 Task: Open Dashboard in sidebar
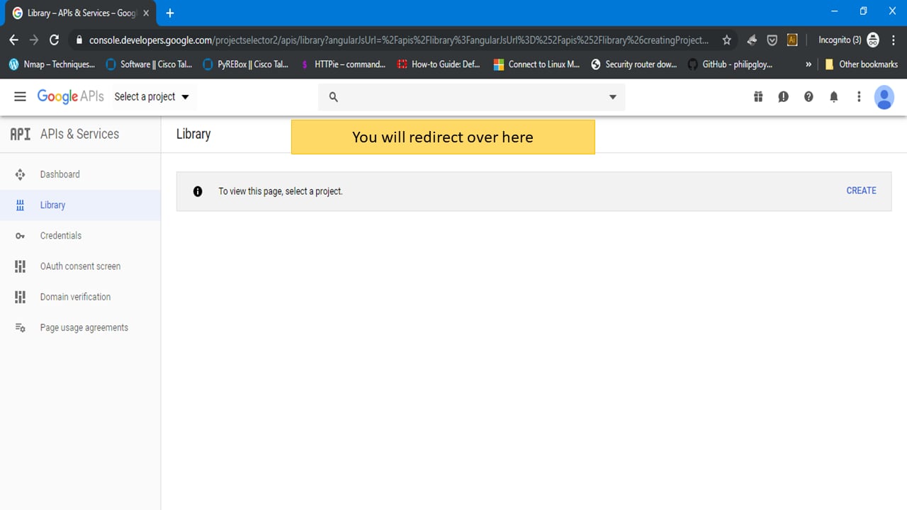(80, 174)
